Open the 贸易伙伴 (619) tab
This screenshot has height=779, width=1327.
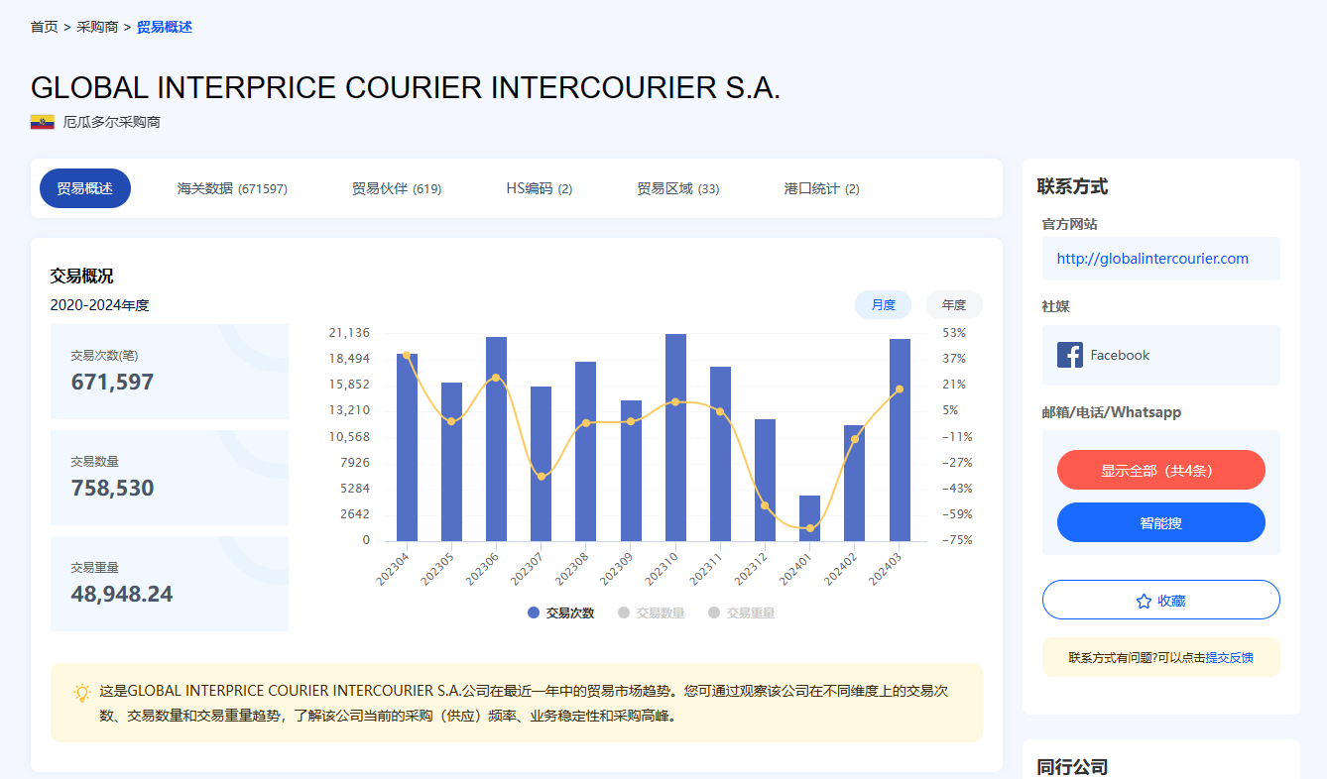(397, 188)
